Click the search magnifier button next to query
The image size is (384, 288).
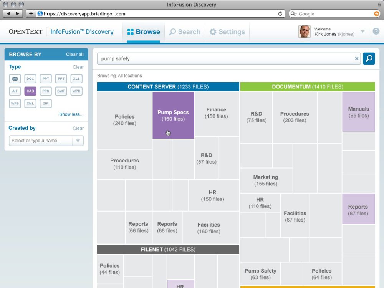point(369,58)
